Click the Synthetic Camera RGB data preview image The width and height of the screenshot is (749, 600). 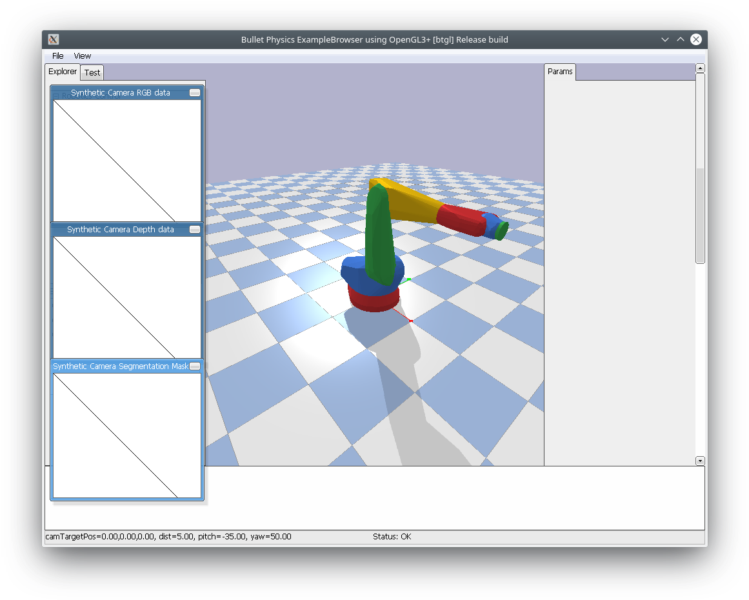click(x=127, y=161)
